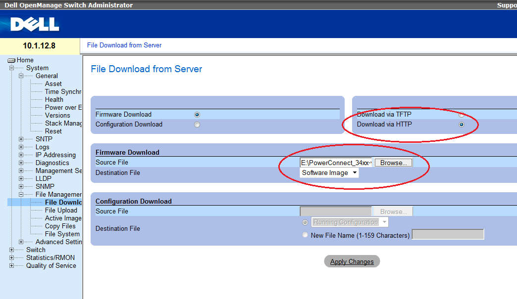Collapse the System tree node
The width and height of the screenshot is (517, 299).
(11, 68)
